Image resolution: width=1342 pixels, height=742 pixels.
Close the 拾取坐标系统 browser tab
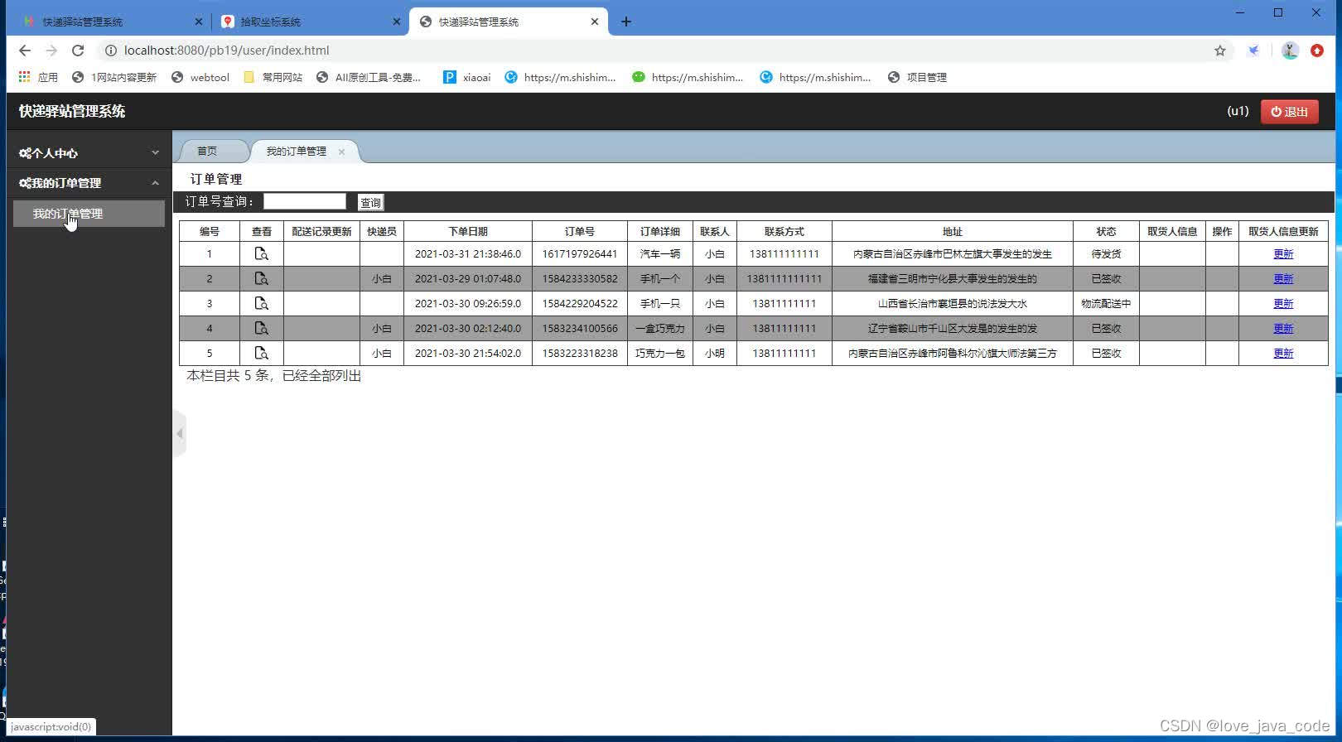pyautogui.click(x=396, y=22)
